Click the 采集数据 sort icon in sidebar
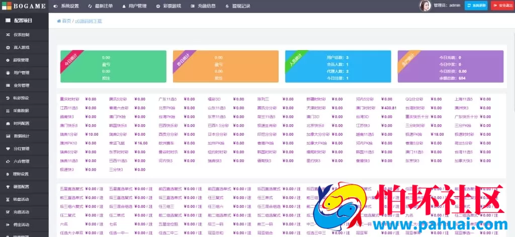 8,111
